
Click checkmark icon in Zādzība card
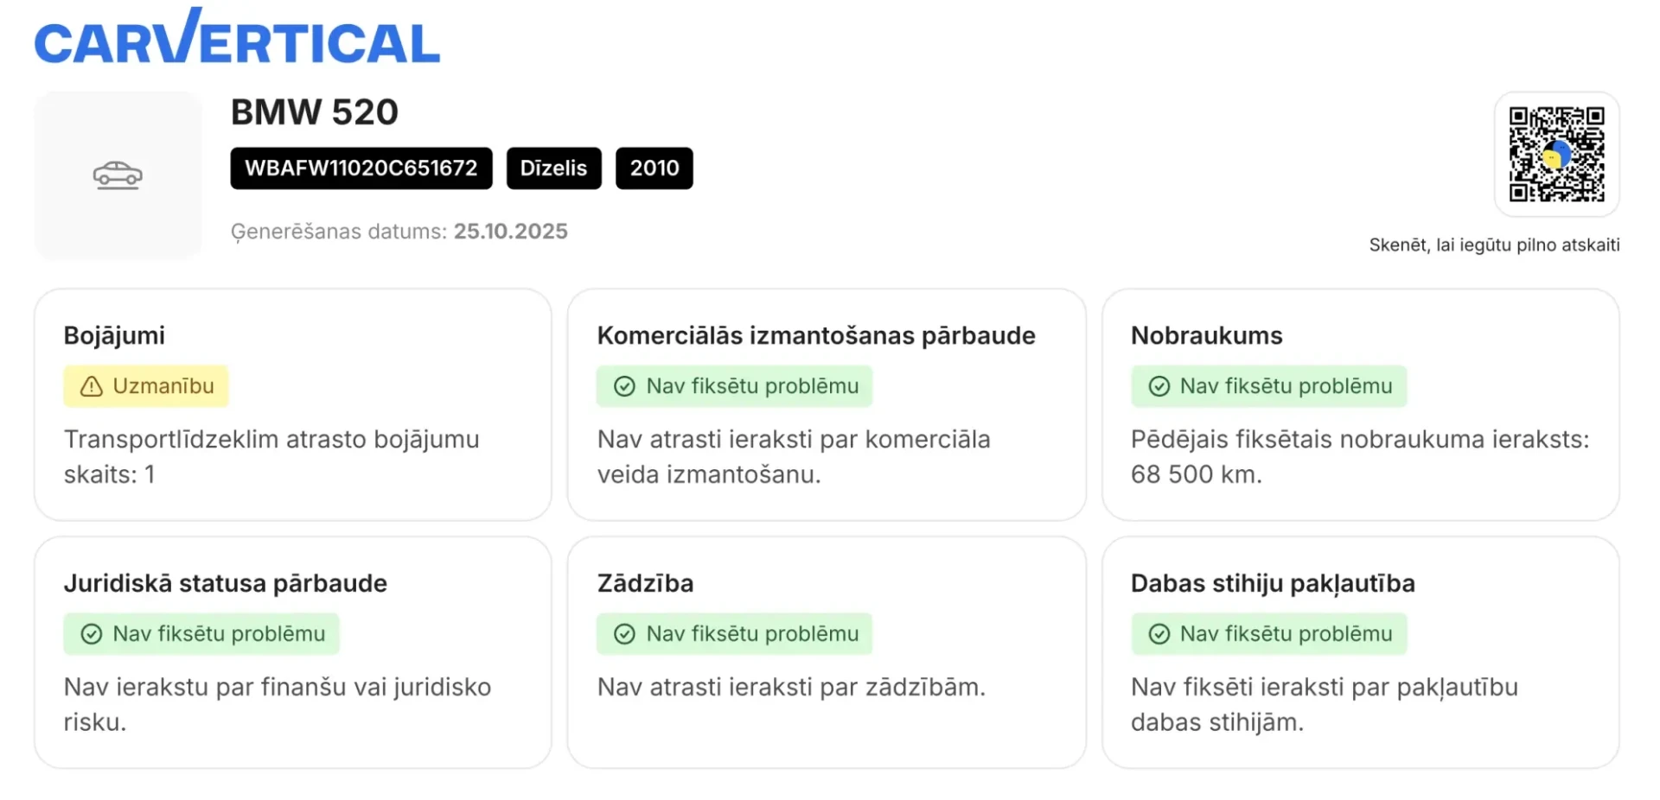pos(624,634)
